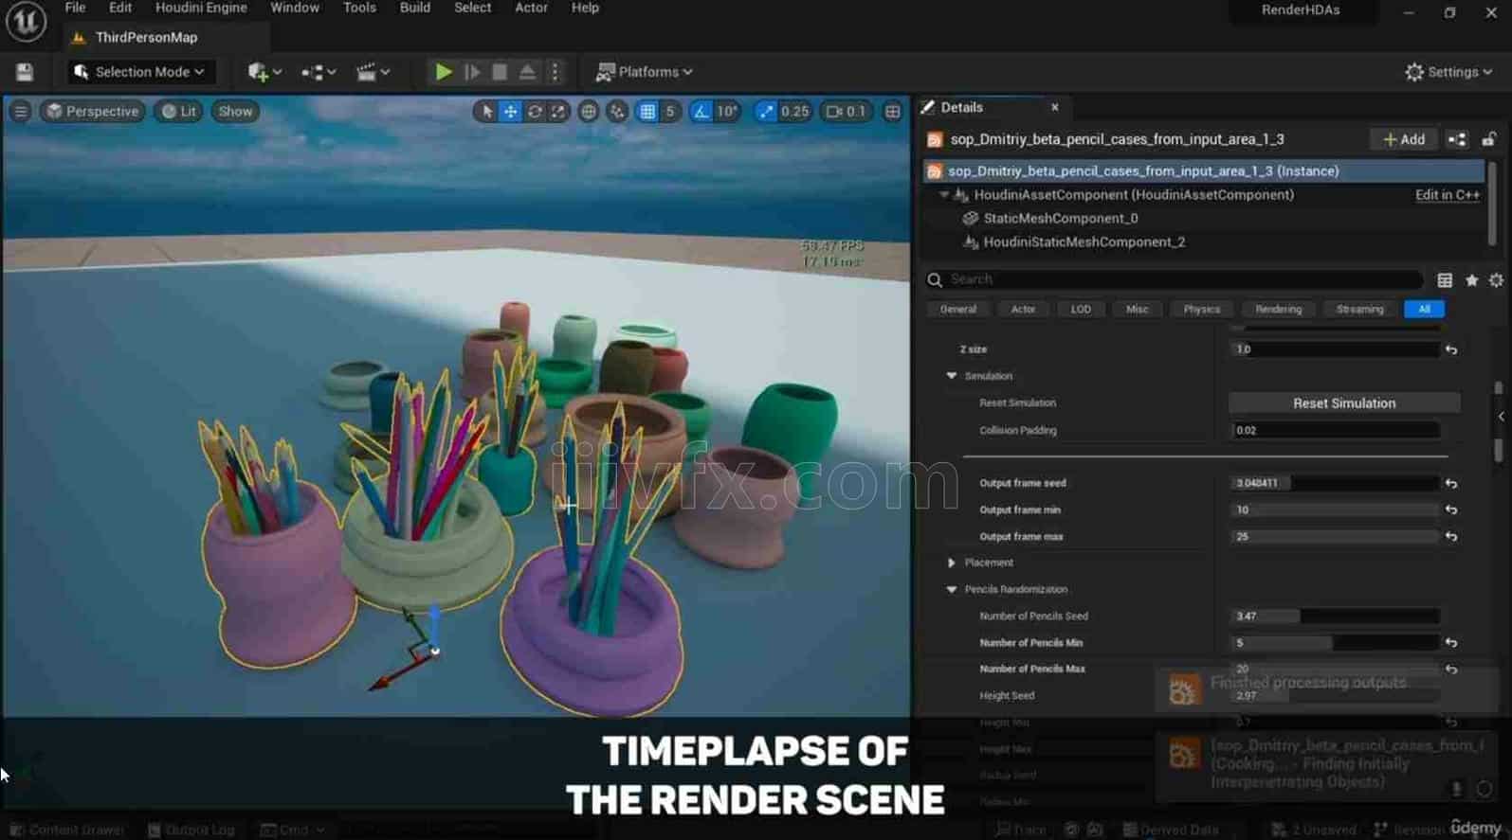
Task: Click the Unreal Engine logo icon
Action: (26, 22)
